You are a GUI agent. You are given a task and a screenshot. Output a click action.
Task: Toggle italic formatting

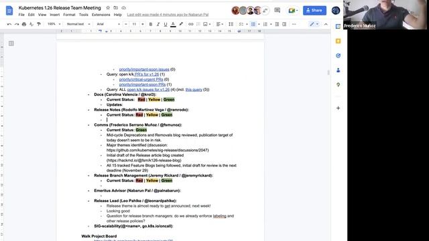(x=158, y=24)
